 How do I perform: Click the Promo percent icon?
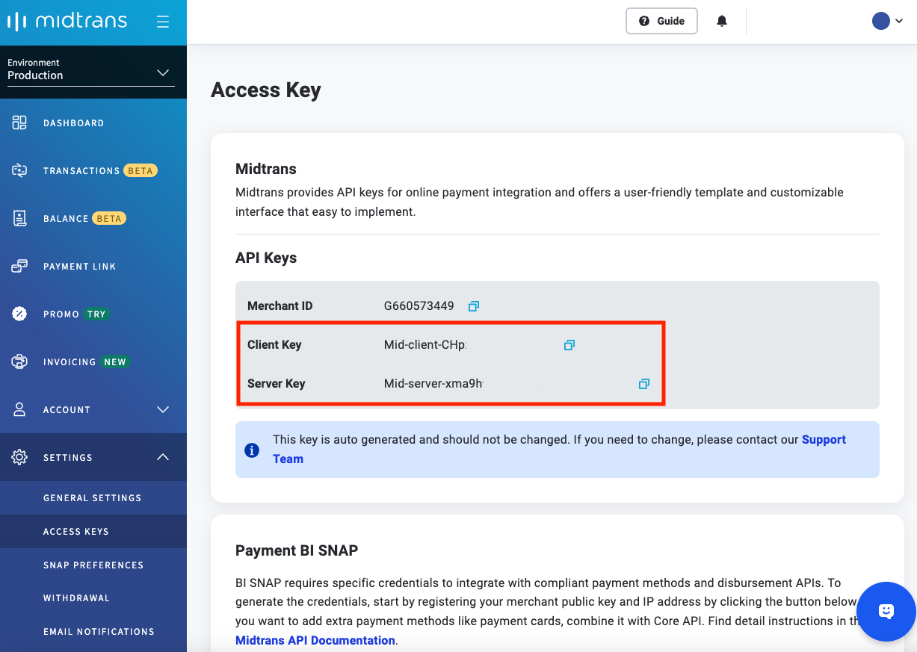click(x=19, y=314)
